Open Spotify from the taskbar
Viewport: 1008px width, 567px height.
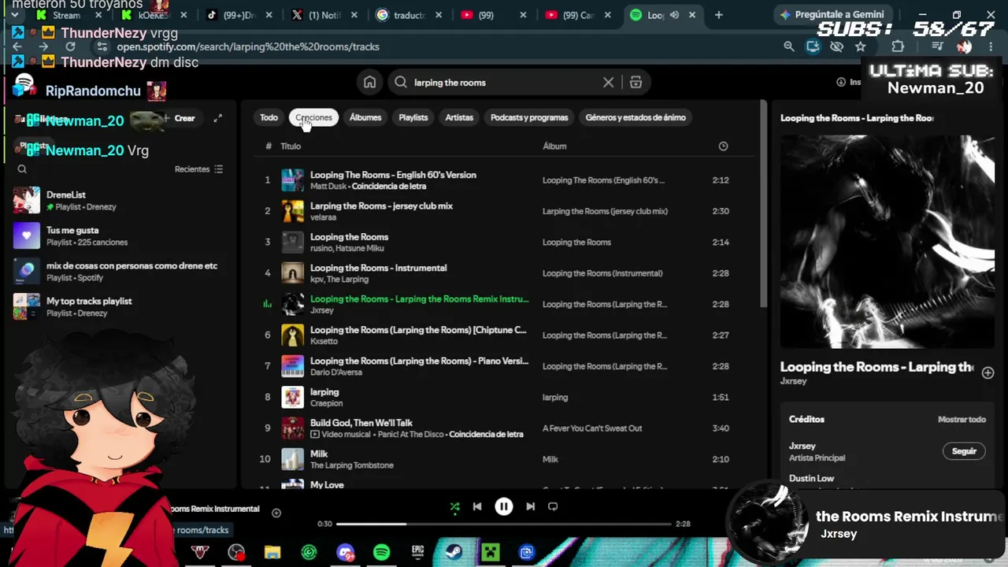[381, 553]
